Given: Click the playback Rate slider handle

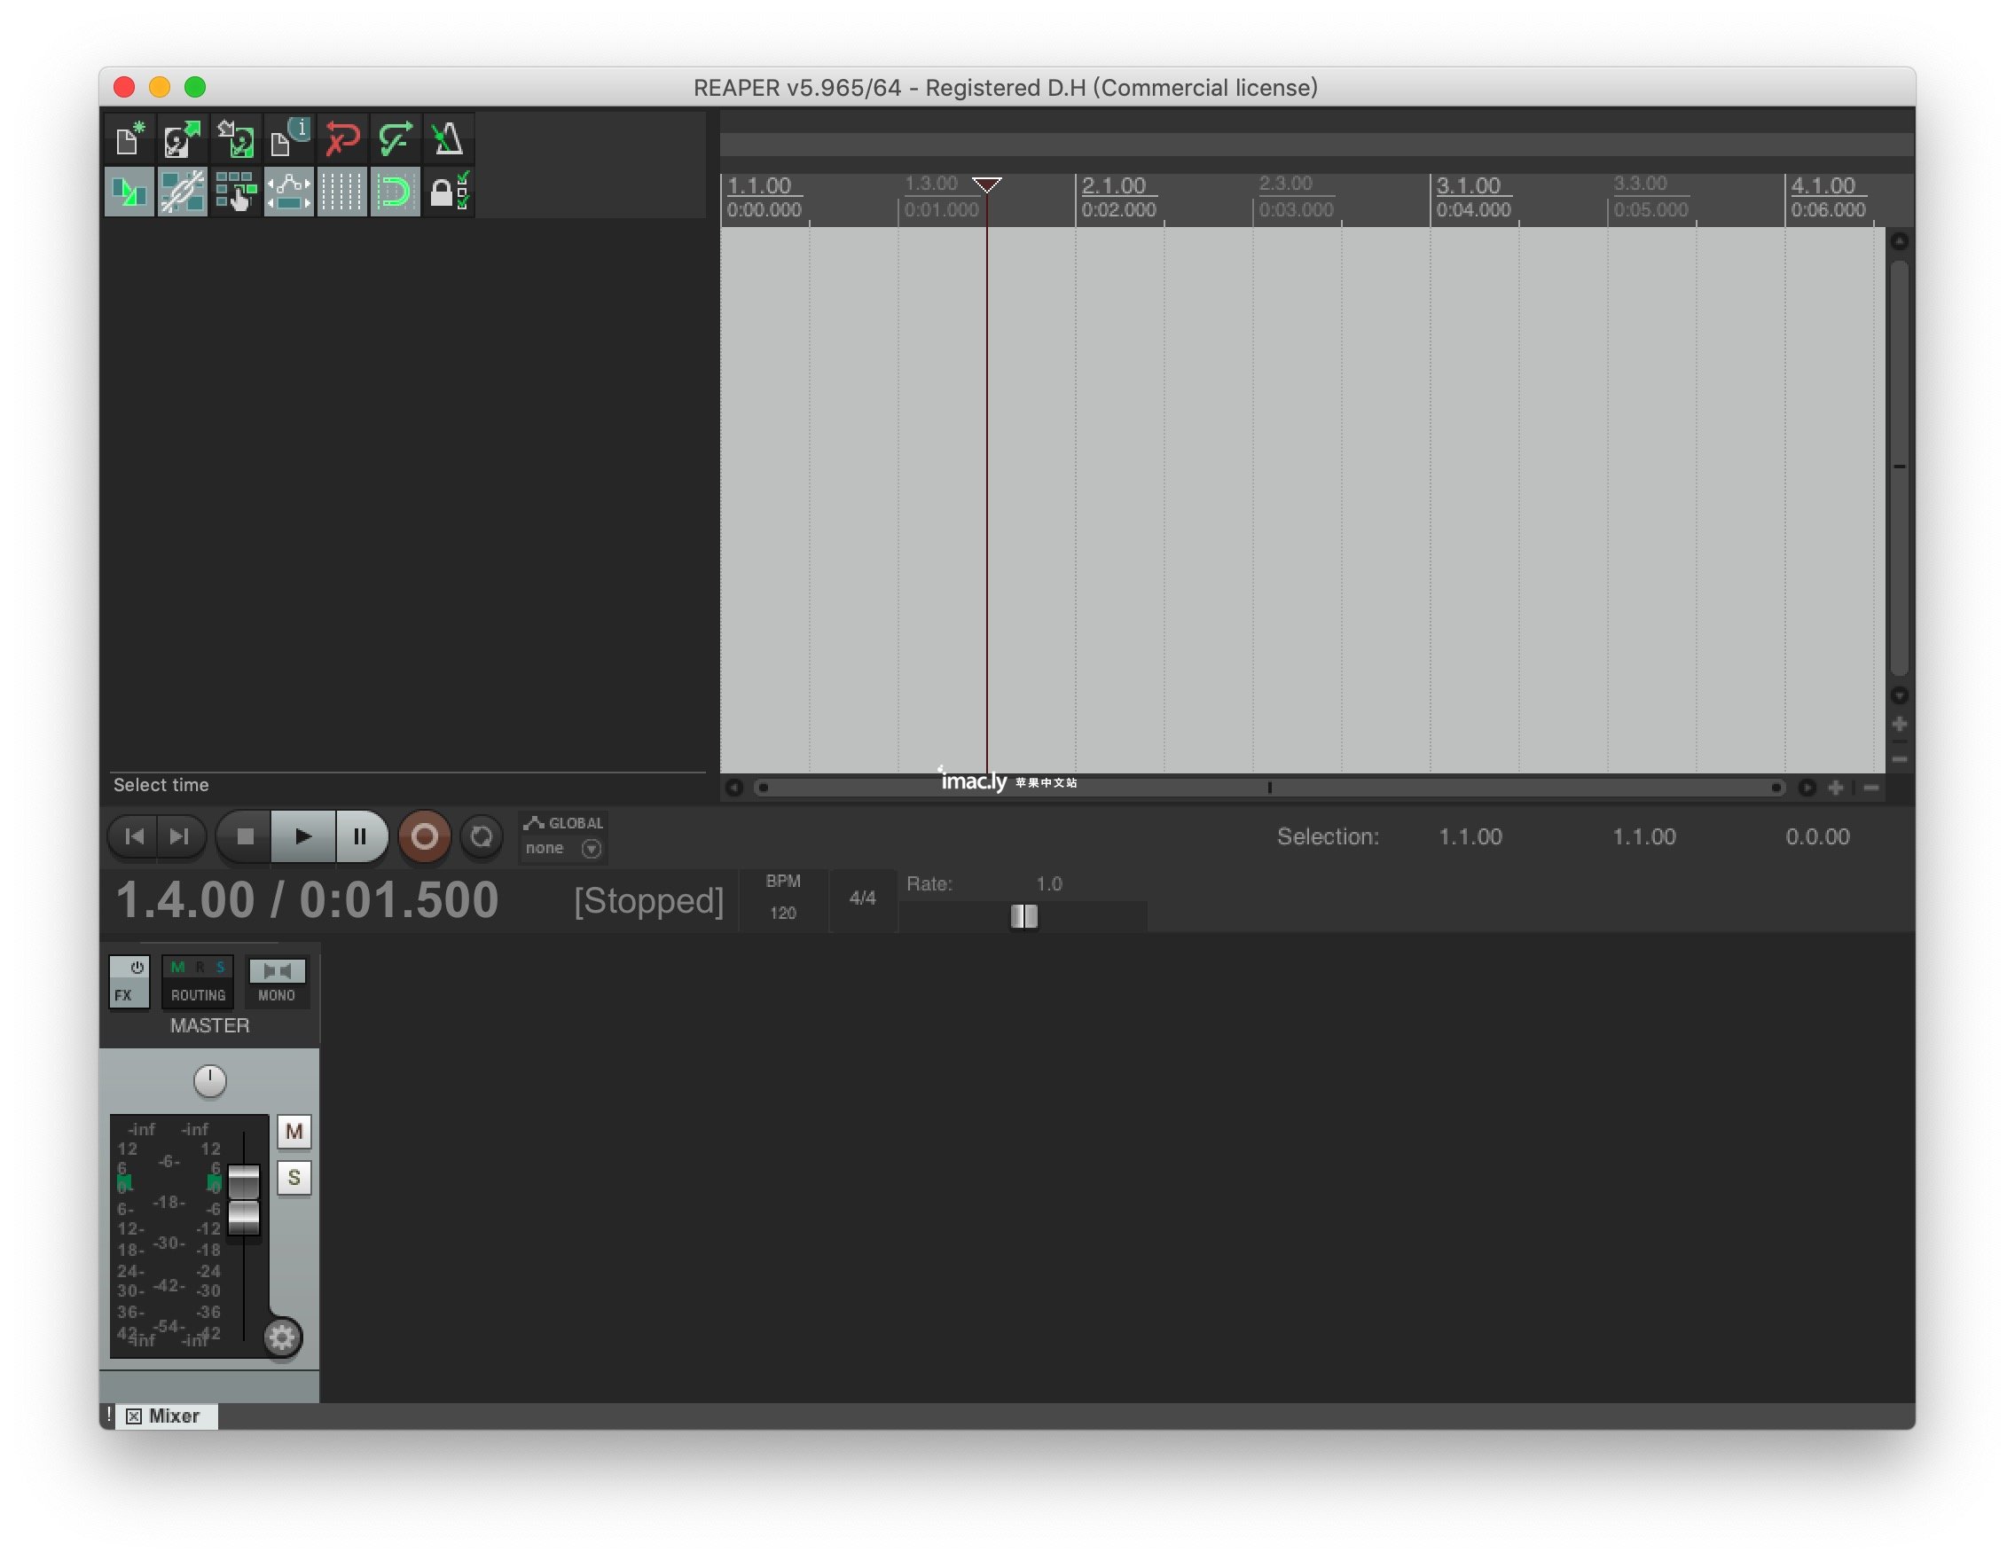Looking at the screenshot, I should [1024, 916].
